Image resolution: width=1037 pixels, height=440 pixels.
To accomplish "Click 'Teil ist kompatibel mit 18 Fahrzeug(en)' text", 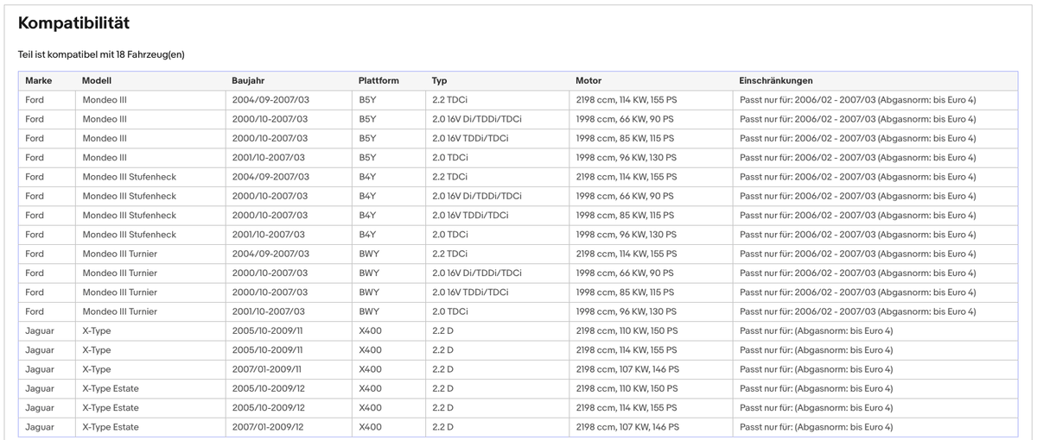I will [x=101, y=54].
